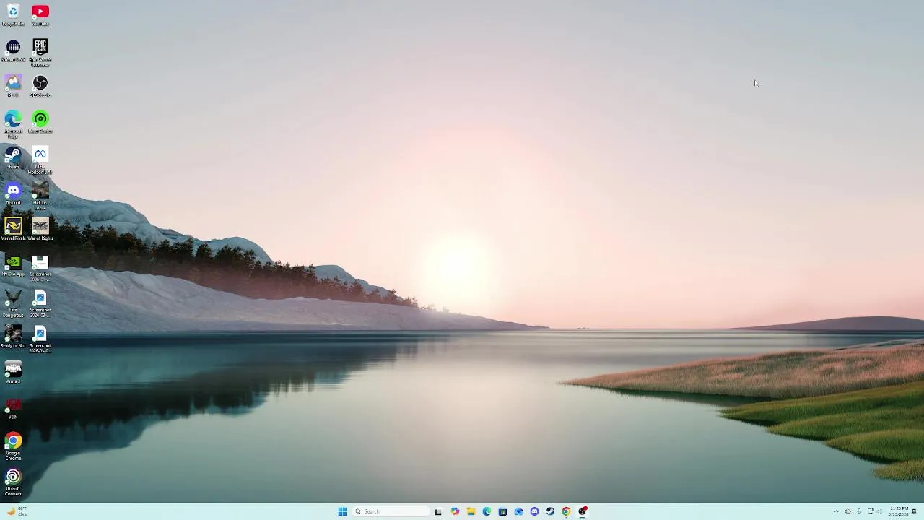Open the volume control in system tray
This screenshot has height=520, width=924.
click(879, 511)
